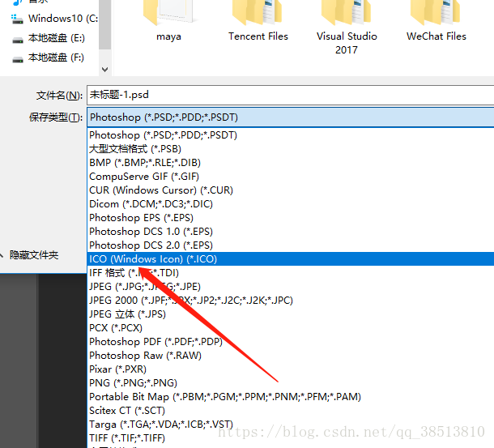
Task: Select Portable Bit Map format entry
Action: (291, 397)
